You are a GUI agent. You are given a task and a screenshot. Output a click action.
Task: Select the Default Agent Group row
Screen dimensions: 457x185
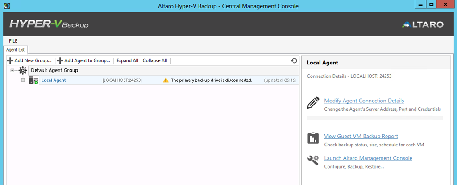(163, 70)
